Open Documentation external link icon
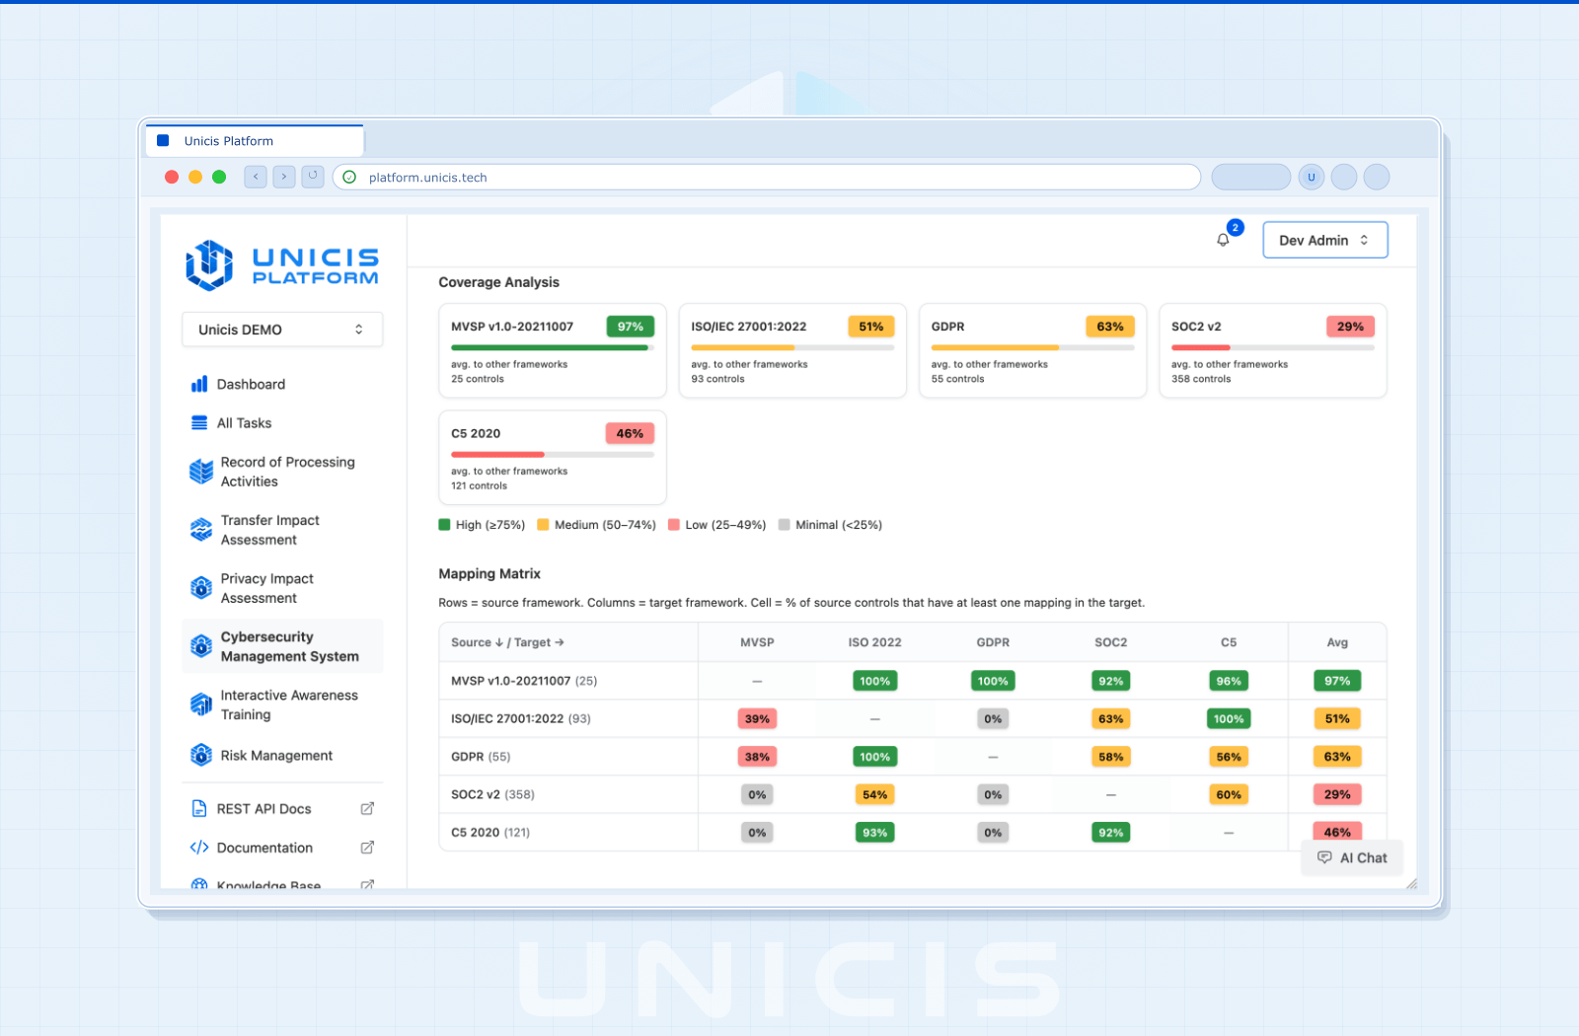The height and width of the screenshot is (1036, 1579). (x=367, y=848)
